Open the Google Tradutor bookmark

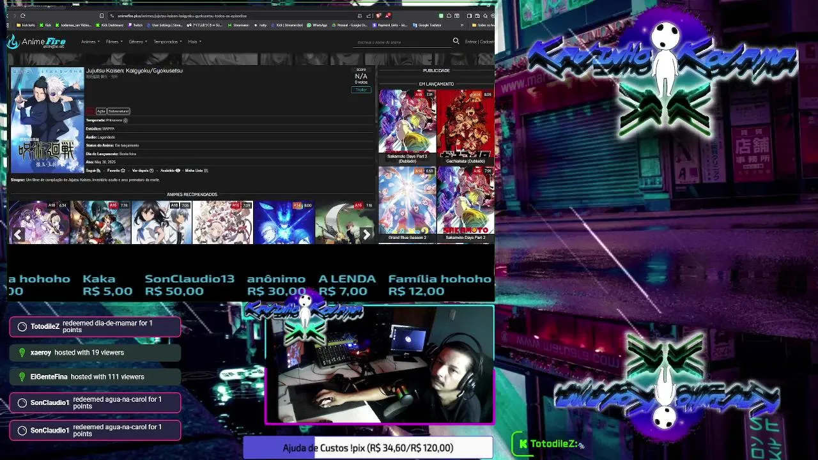coord(428,26)
